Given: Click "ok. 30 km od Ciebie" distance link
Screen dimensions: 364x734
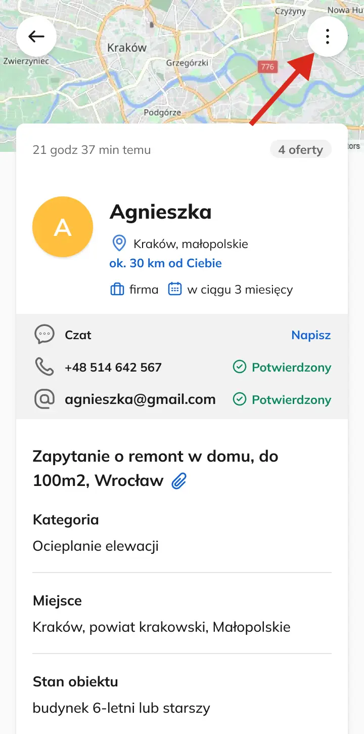Looking at the screenshot, I should point(165,263).
